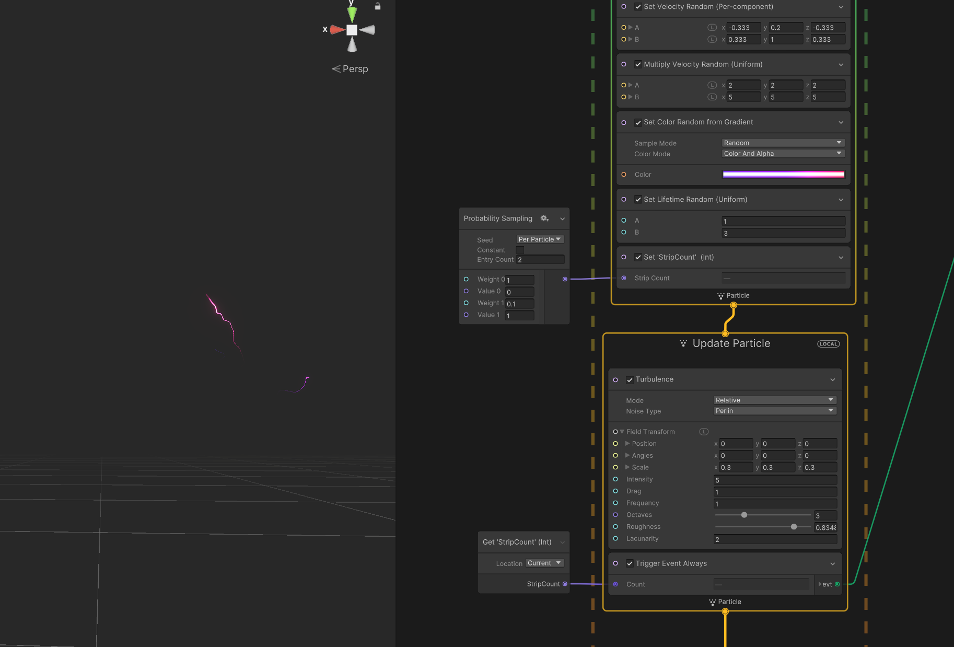Click the Roughness slider handle

click(794, 527)
